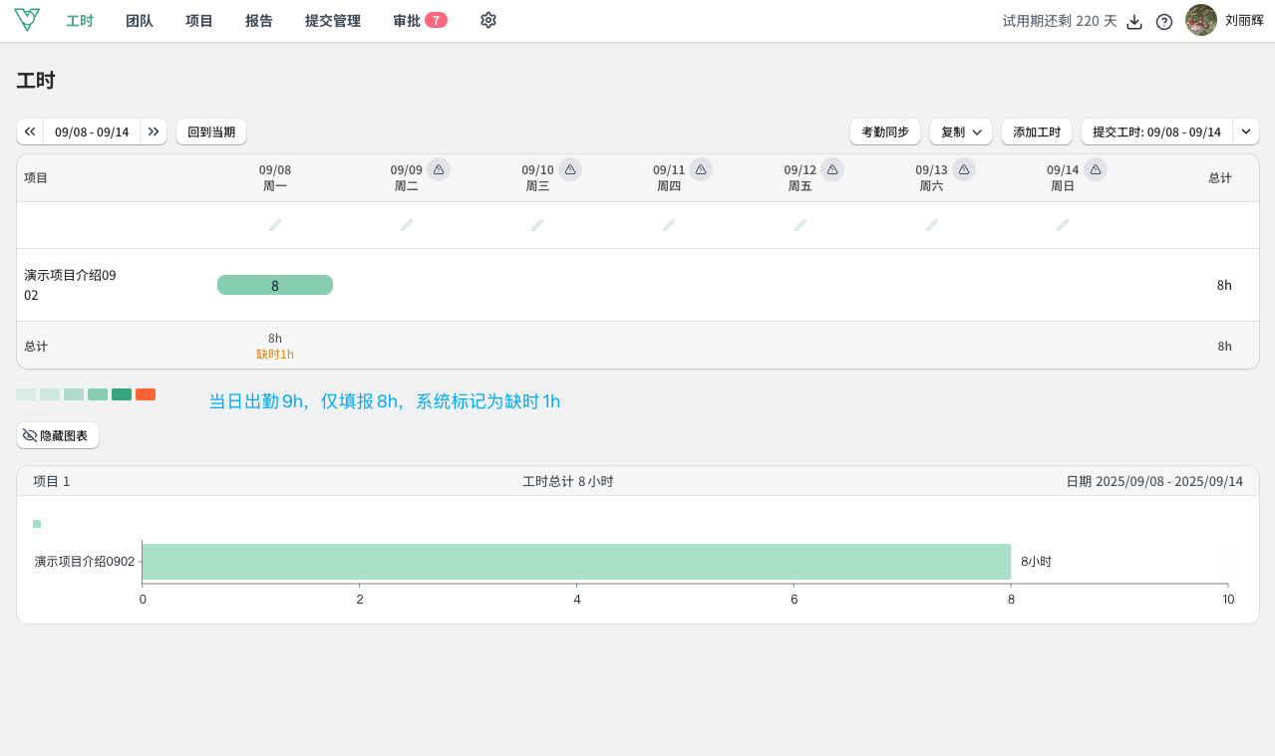Switch to 提交管理 tab
Image resolution: width=1275 pixels, height=756 pixels.
(x=333, y=20)
